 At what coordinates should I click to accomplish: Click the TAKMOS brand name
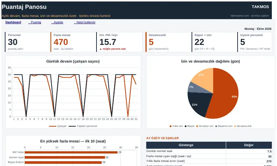coord(260,7)
